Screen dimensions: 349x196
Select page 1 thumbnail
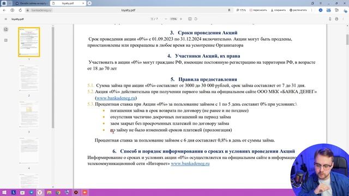pos(29,42)
